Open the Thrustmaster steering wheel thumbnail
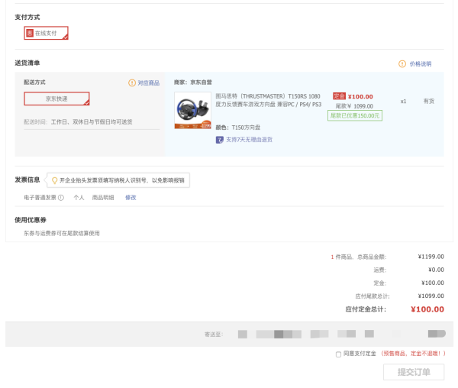 pos(193,111)
